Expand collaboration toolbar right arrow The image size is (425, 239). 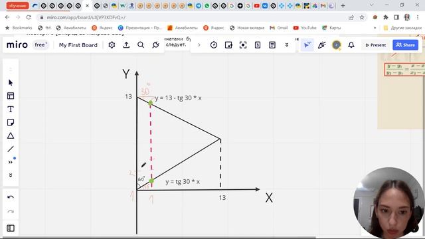click(x=199, y=45)
